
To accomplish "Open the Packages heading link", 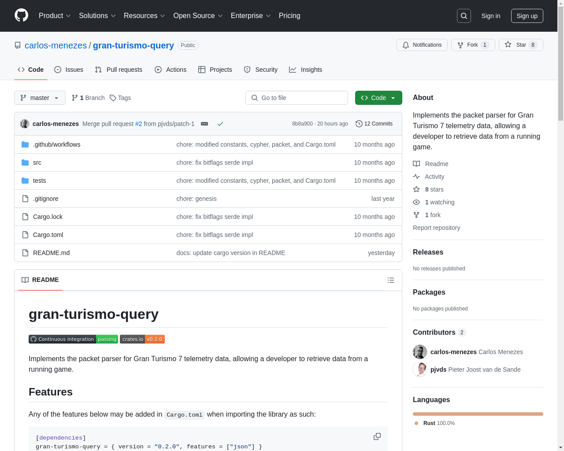I will 429,292.
